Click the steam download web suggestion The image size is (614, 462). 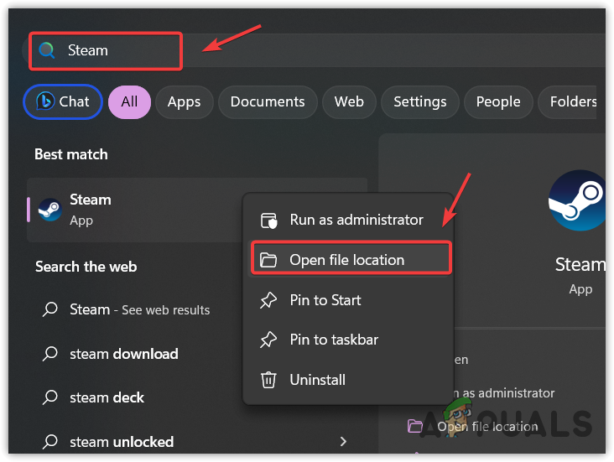coord(123,354)
